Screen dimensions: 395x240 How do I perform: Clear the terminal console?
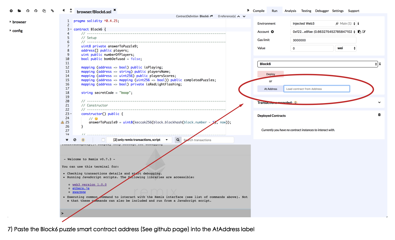pyautogui.click(x=75, y=140)
